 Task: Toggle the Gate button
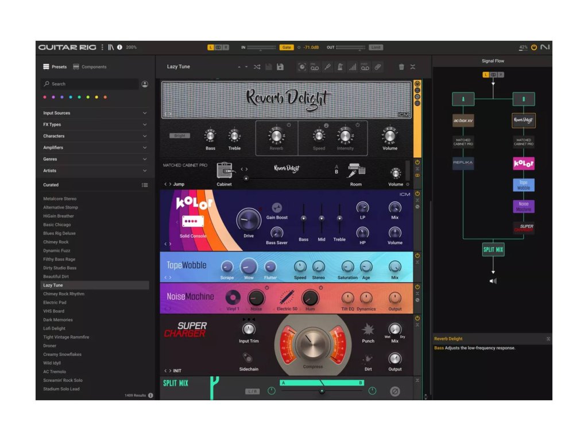tap(287, 47)
